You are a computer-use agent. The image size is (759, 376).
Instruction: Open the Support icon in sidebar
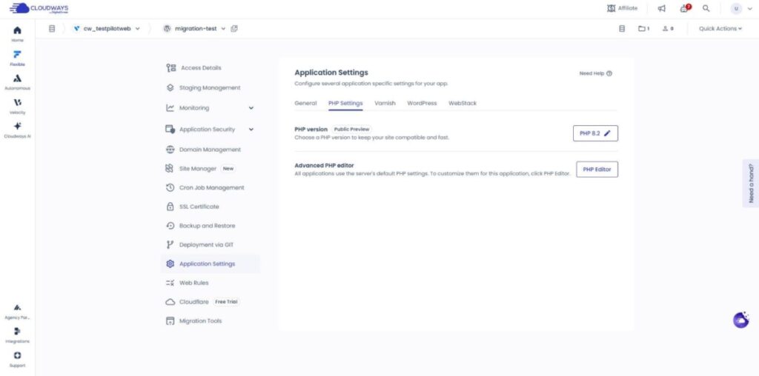pos(17,355)
